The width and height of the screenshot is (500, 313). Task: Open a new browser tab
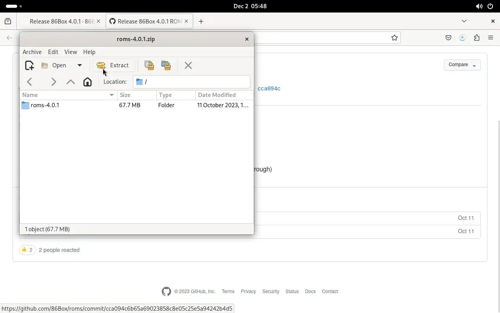click(201, 22)
